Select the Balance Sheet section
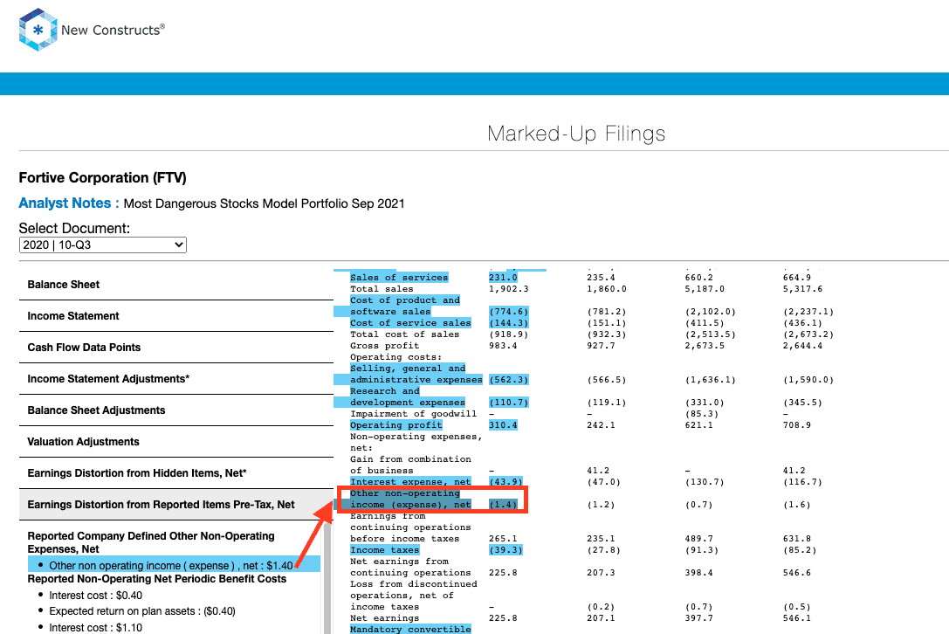Screen dimensions: 949x634 click(x=176, y=285)
